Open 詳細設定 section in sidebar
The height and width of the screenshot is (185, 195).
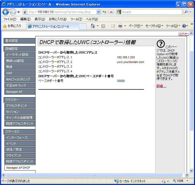[19, 49]
